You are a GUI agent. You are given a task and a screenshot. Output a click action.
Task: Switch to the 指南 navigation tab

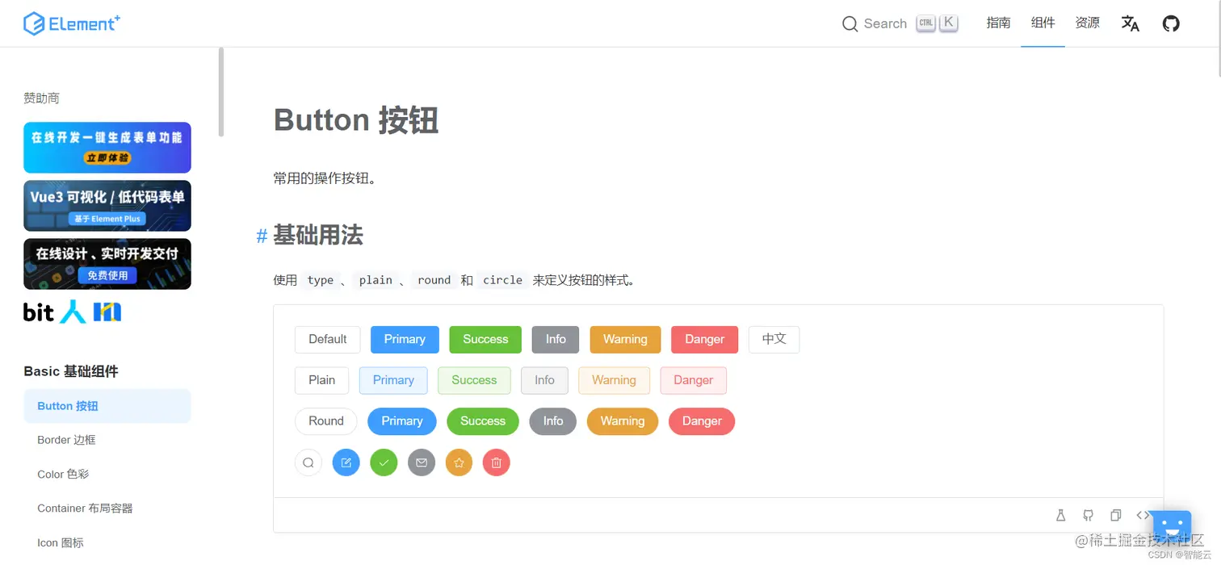[x=998, y=23]
